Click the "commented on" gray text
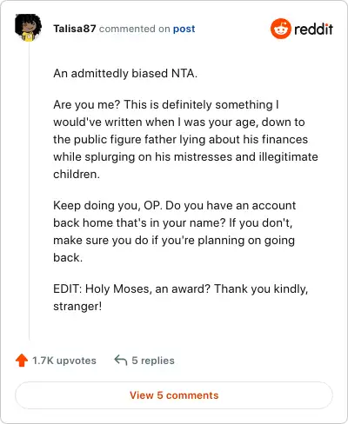The width and height of the screenshot is (348, 424). point(135,29)
